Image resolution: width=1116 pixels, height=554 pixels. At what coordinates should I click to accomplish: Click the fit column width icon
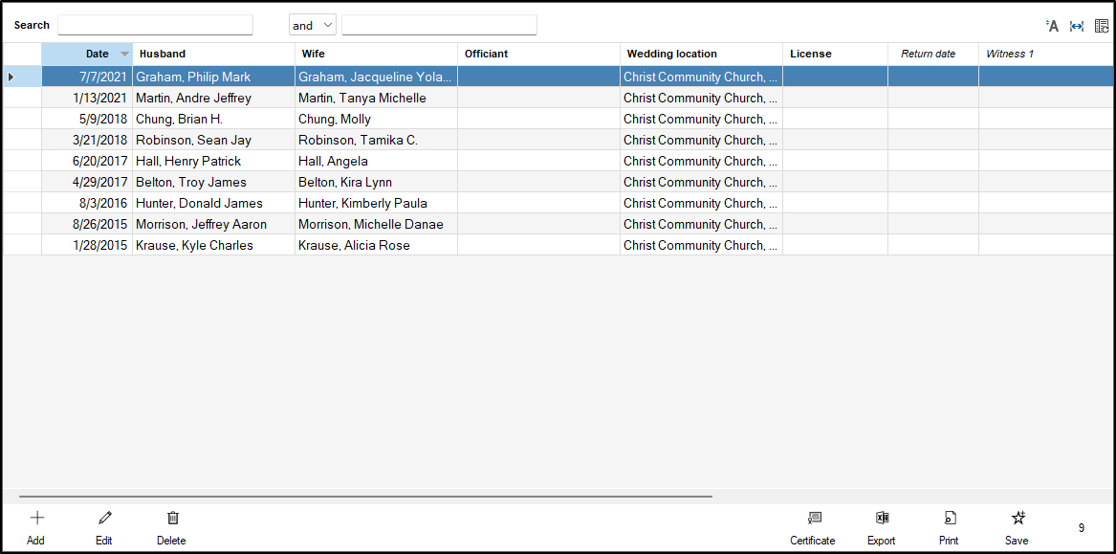point(1077,26)
